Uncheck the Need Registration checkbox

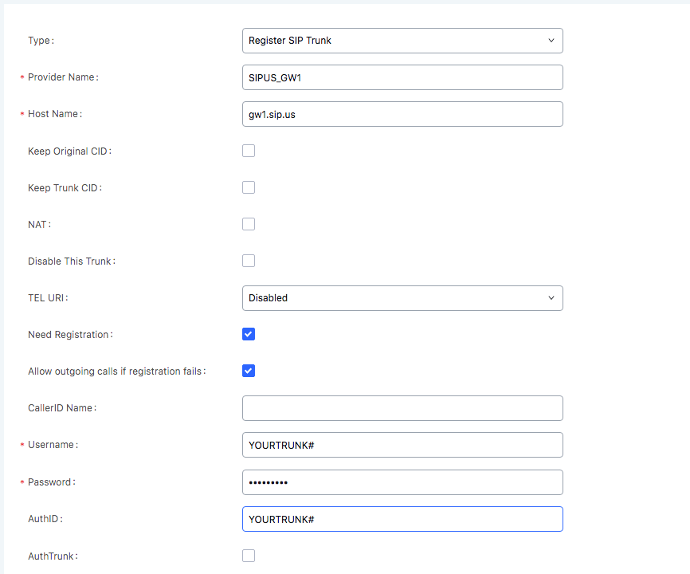(x=249, y=334)
